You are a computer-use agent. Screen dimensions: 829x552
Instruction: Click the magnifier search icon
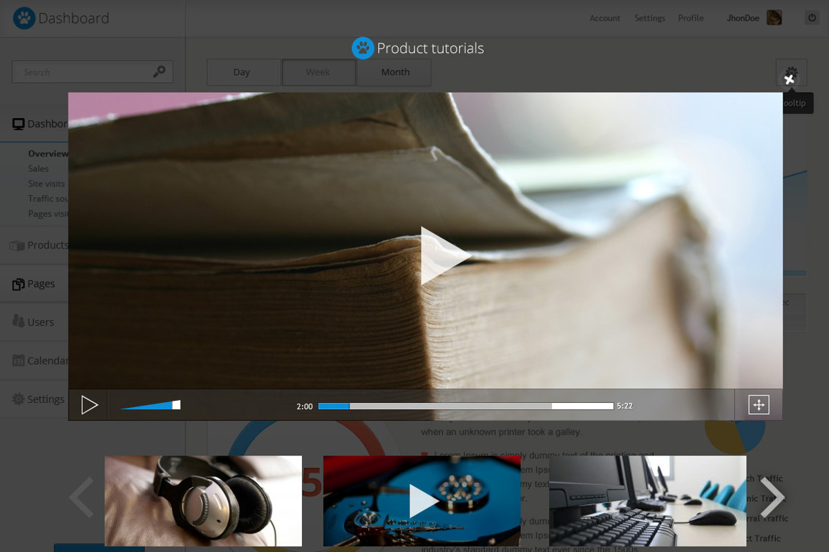click(160, 71)
